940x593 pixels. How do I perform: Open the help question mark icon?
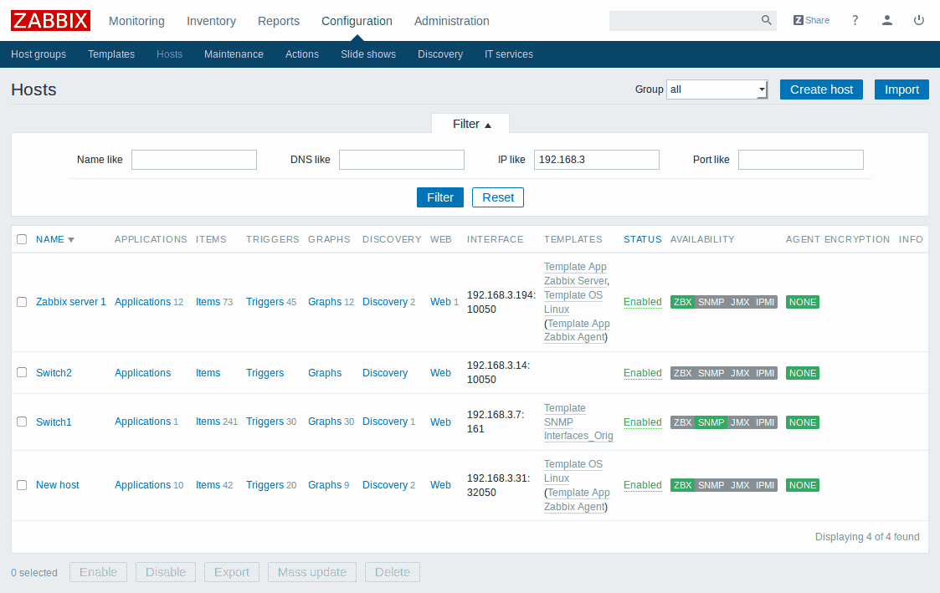855,21
